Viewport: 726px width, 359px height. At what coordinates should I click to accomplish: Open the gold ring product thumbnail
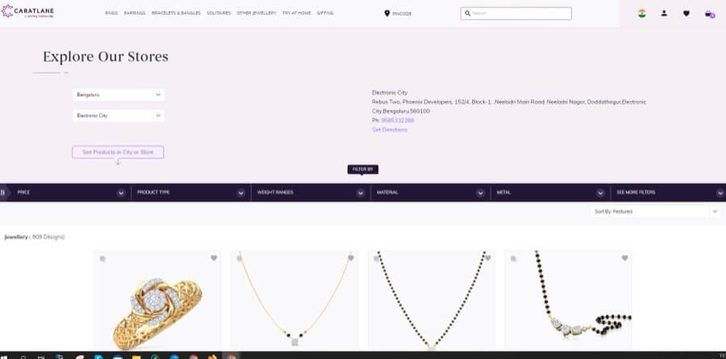pos(157,299)
